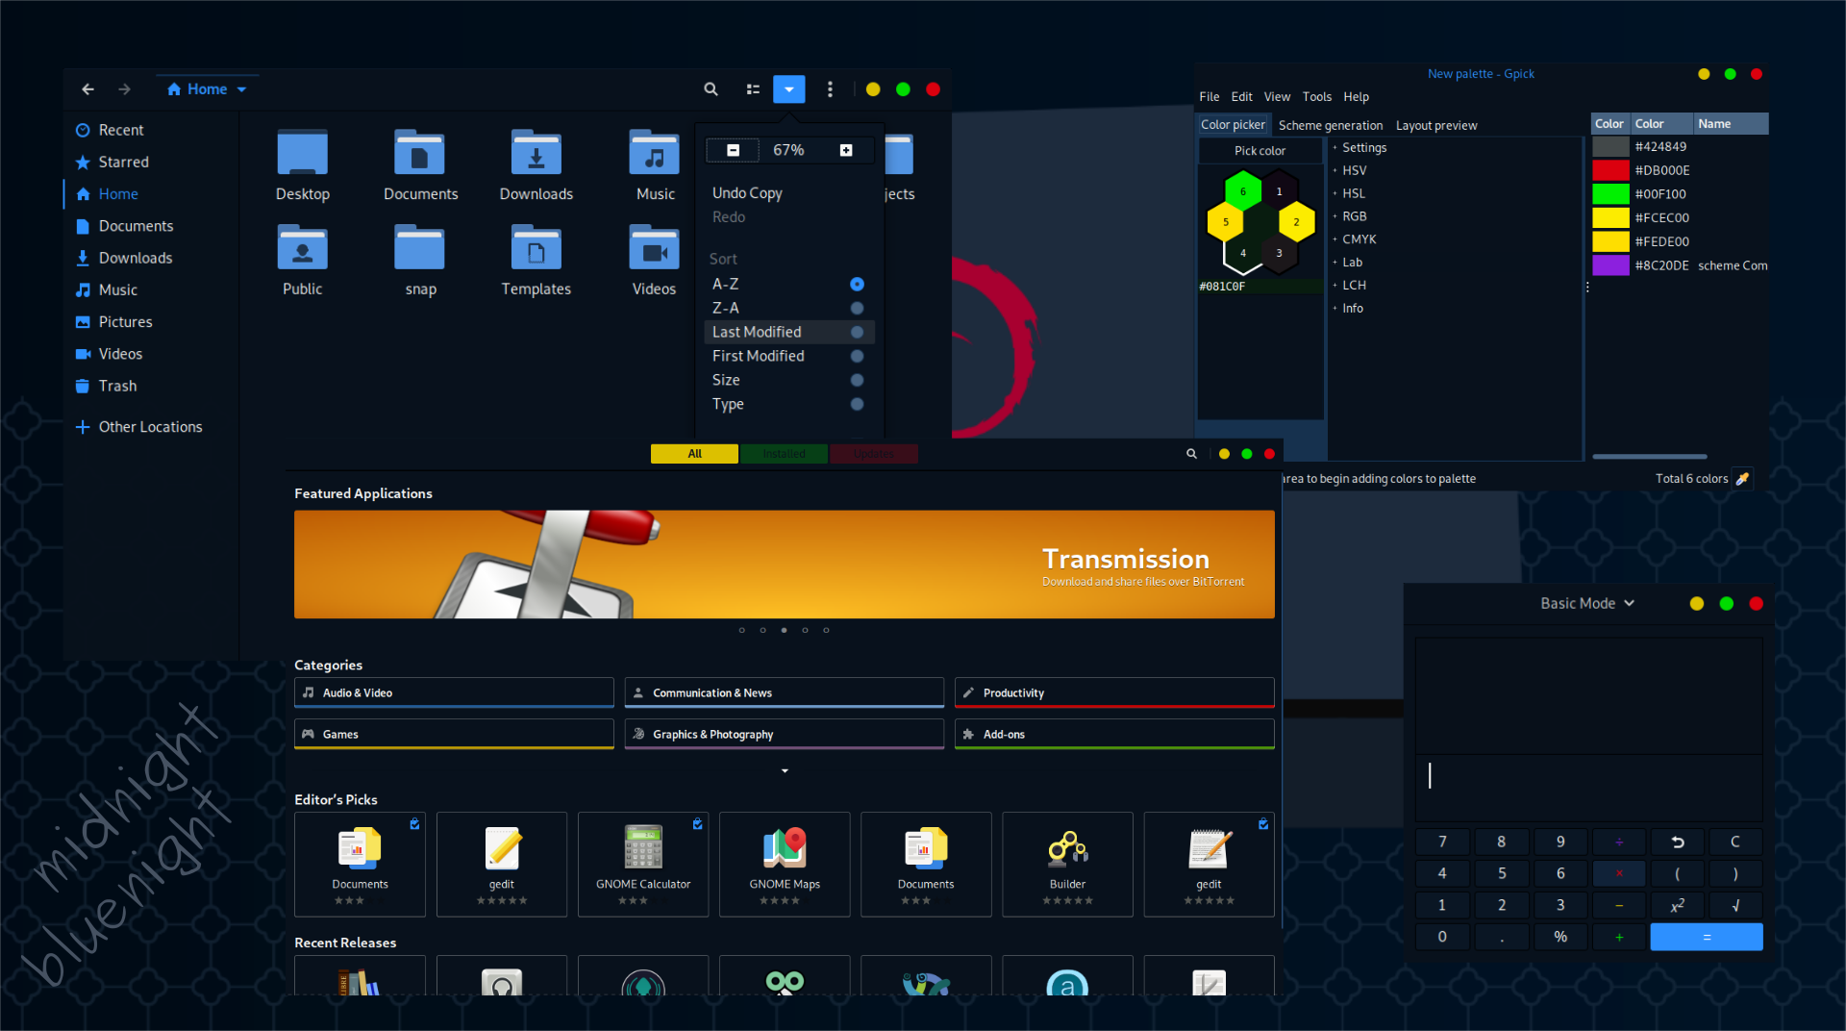Open the Games category

(x=454, y=734)
